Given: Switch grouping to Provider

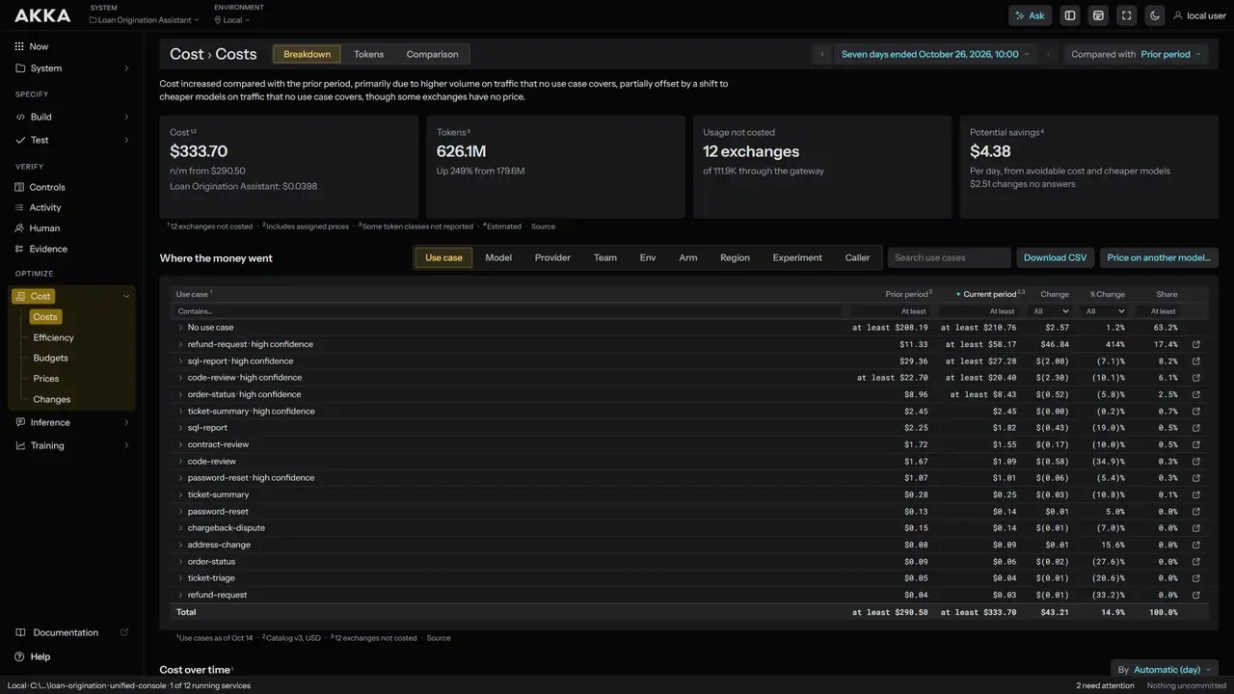Looking at the screenshot, I should point(552,257).
